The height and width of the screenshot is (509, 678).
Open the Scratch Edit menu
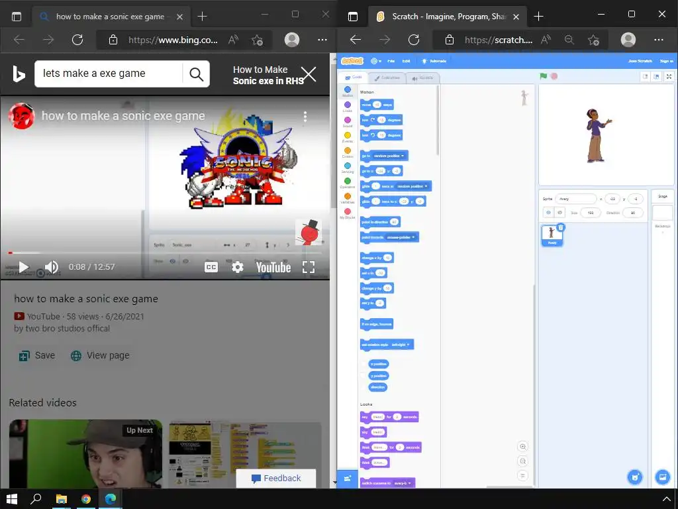tap(406, 61)
